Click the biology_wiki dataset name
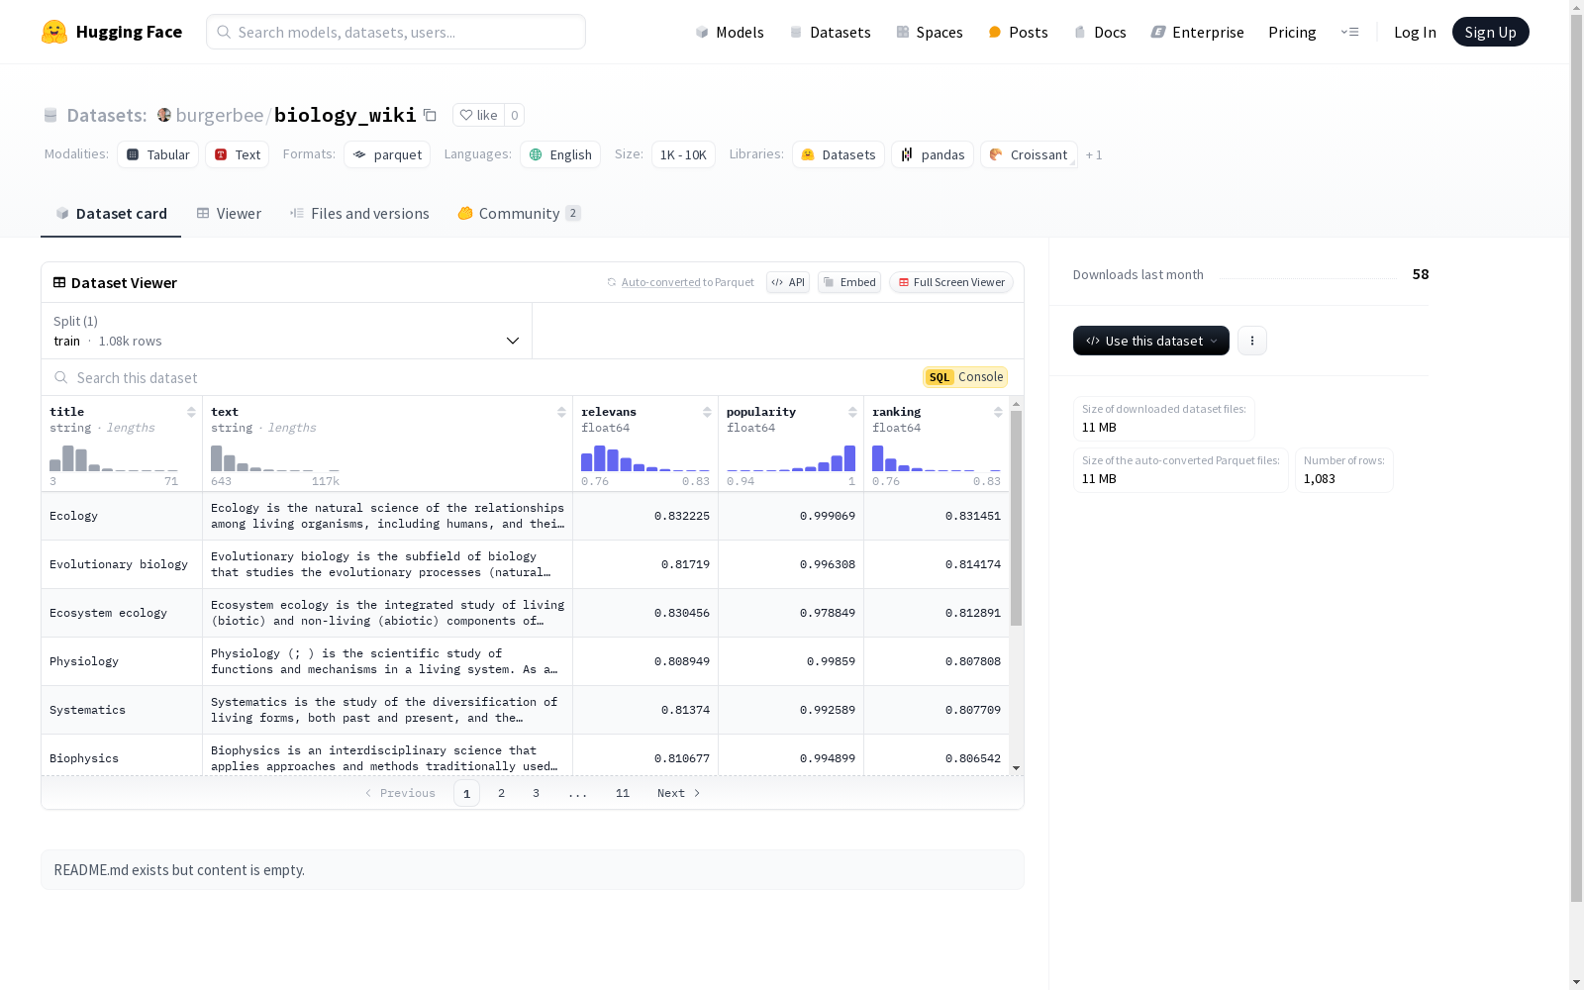The height and width of the screenshot is (990, 1584). 345,115
